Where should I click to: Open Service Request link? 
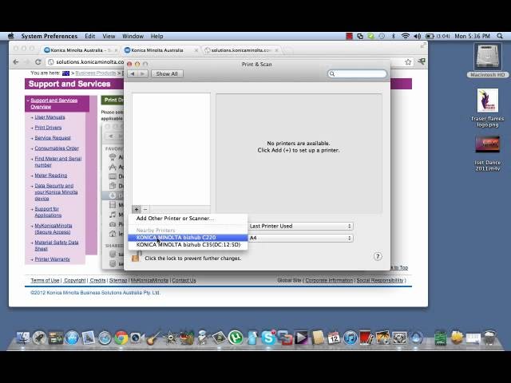(x=53, y=138)
